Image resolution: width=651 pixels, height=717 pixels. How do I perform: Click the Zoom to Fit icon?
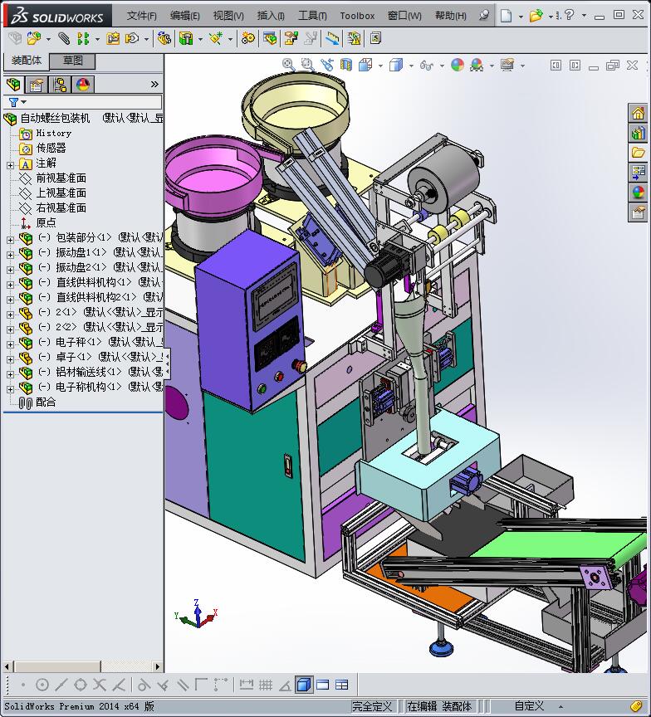[x=289, y=65]
